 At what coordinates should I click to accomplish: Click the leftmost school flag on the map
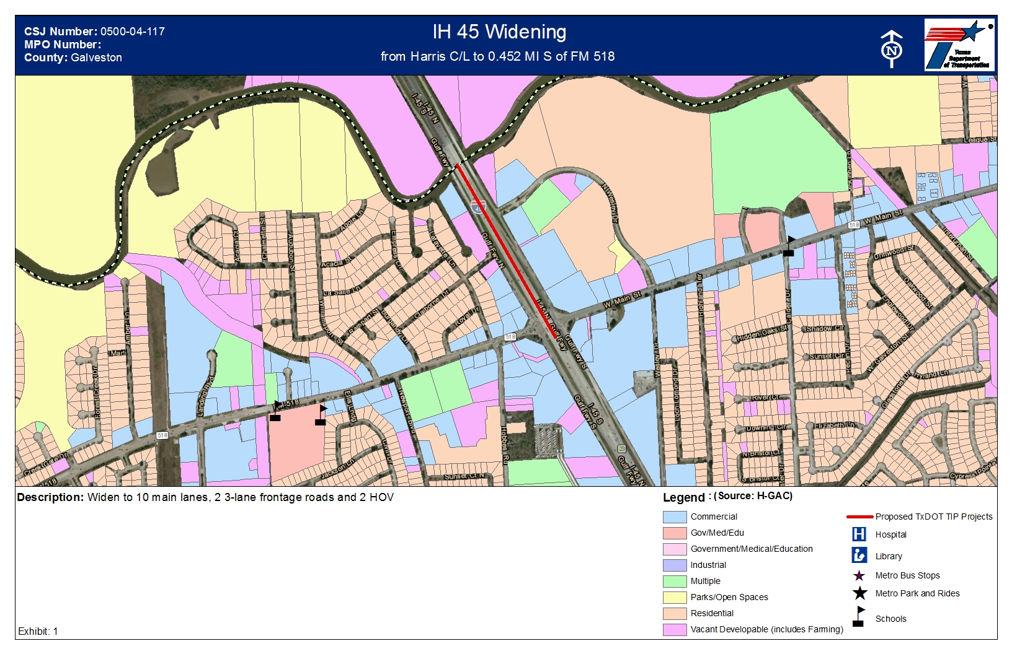(275, 411)
